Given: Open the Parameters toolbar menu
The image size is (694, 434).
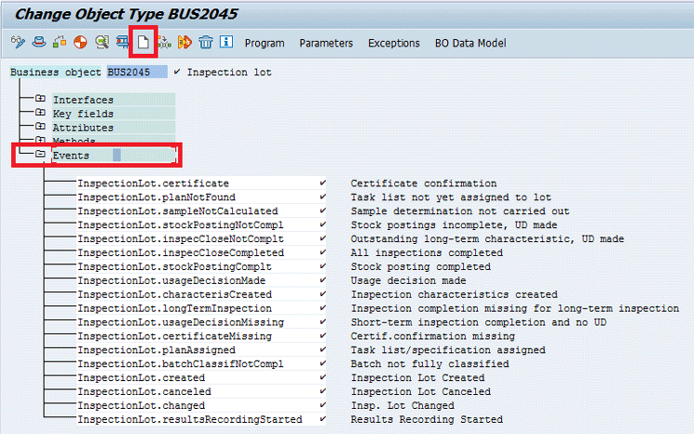Looking at the screenshot, I should (x=326, y=44).
